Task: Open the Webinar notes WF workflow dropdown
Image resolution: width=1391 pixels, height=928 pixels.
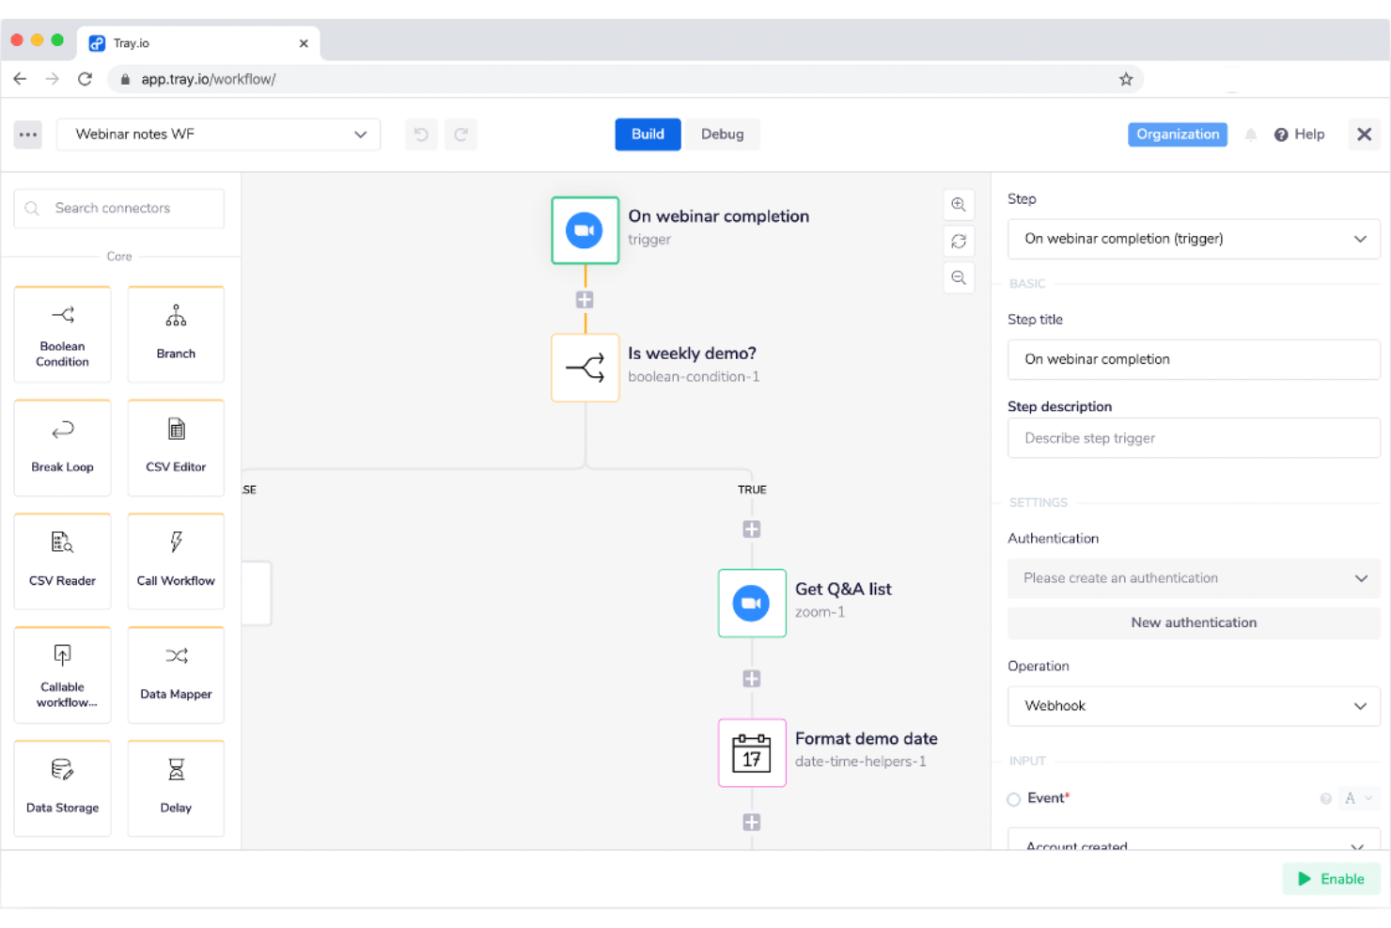Action: coord(218,134)
